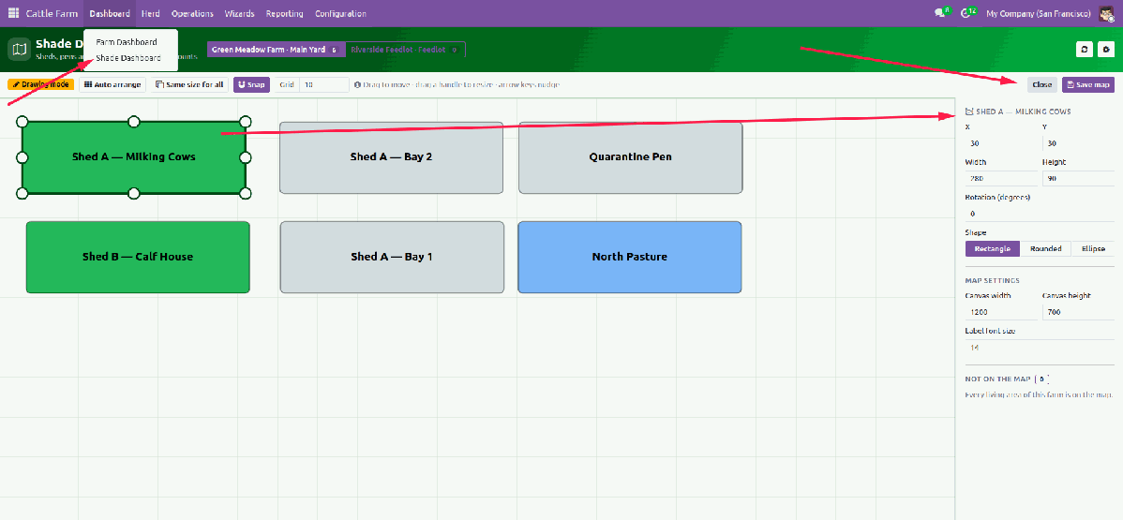The height and width of the screenshot is (520, 1123).
Task: Click the map icon beside the Shade Dashboard title
Action: pyautogui.click(x=19, y=50)
